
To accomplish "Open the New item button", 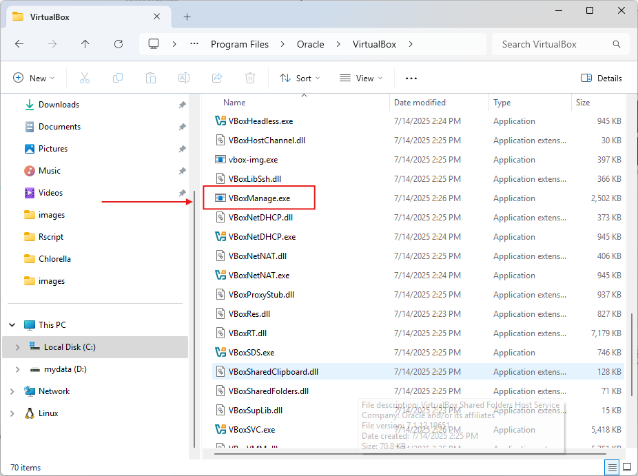I will 34,79.
